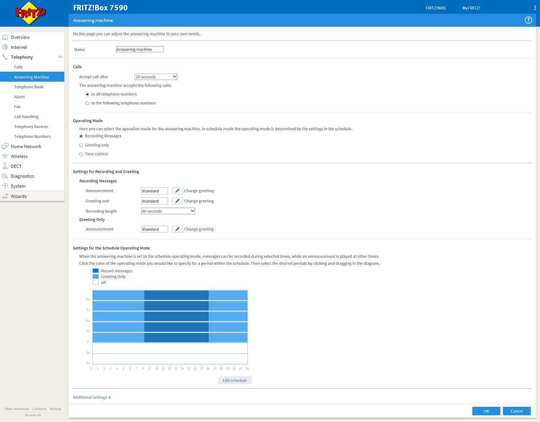
Task: Collapse the Telephony menu chevron
Action: tap(60, 57)
